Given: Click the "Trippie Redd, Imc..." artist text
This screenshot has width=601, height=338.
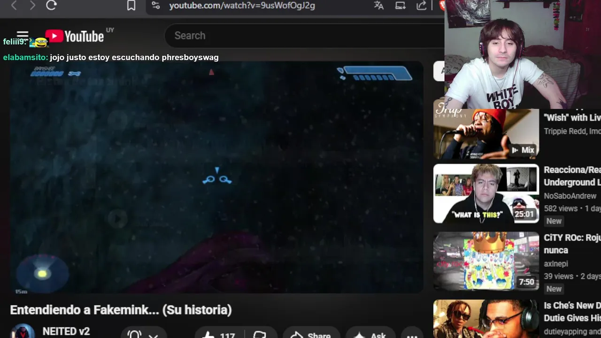Looking at the screenshot, I should click(x=572, y=131).
